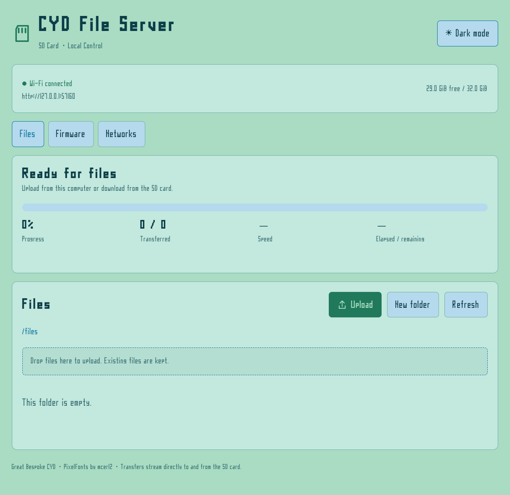This screenshot has width=510, height=495.
Task: Open the /files path link
Action: click(30, 332)
